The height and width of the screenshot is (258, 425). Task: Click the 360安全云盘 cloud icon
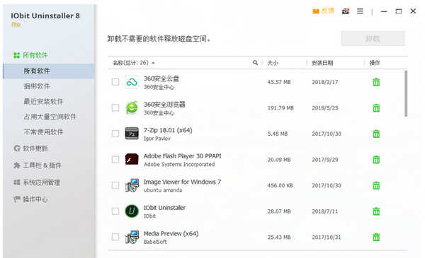(x=132, y=82)
